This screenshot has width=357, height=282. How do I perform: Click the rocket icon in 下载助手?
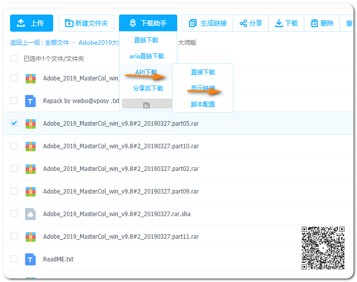click(x=133, y=23)
